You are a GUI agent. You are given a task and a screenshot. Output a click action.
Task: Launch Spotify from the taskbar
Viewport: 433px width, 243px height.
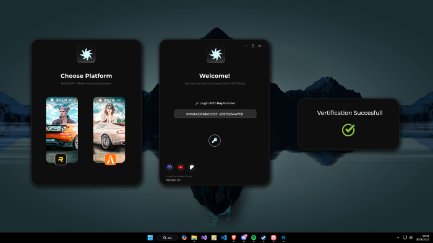click(x=254, y=237)
